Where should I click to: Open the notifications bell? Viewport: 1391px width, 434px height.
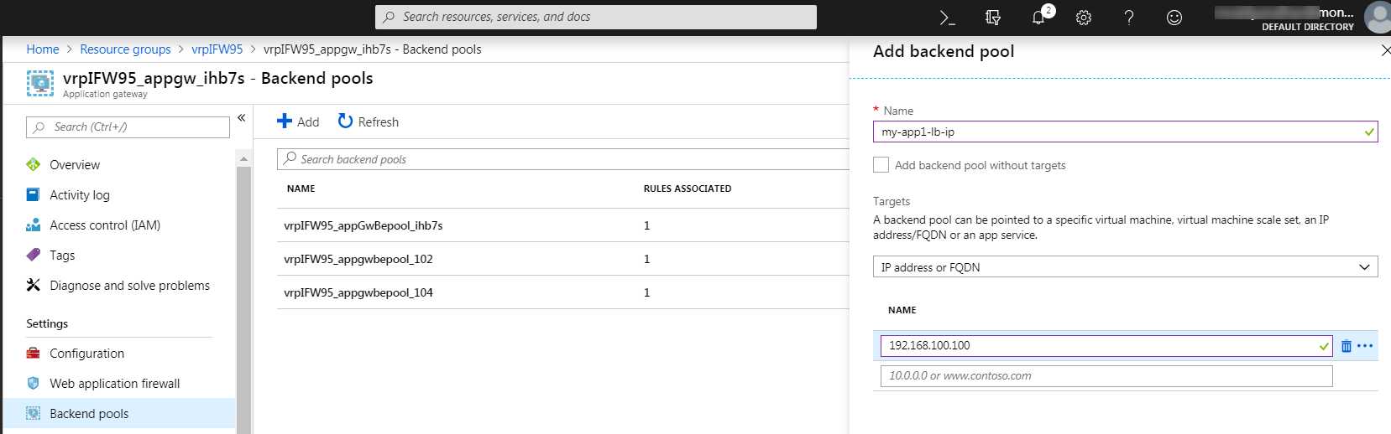(1039, 18)
